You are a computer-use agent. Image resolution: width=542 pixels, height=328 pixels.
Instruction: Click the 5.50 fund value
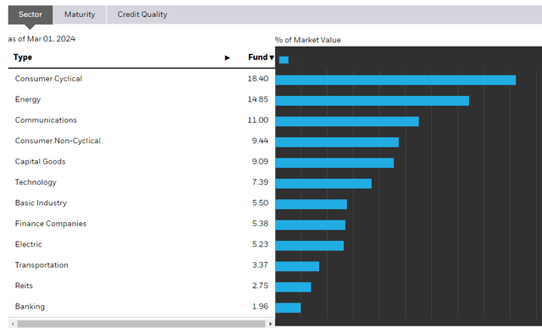tap(260, 203)
